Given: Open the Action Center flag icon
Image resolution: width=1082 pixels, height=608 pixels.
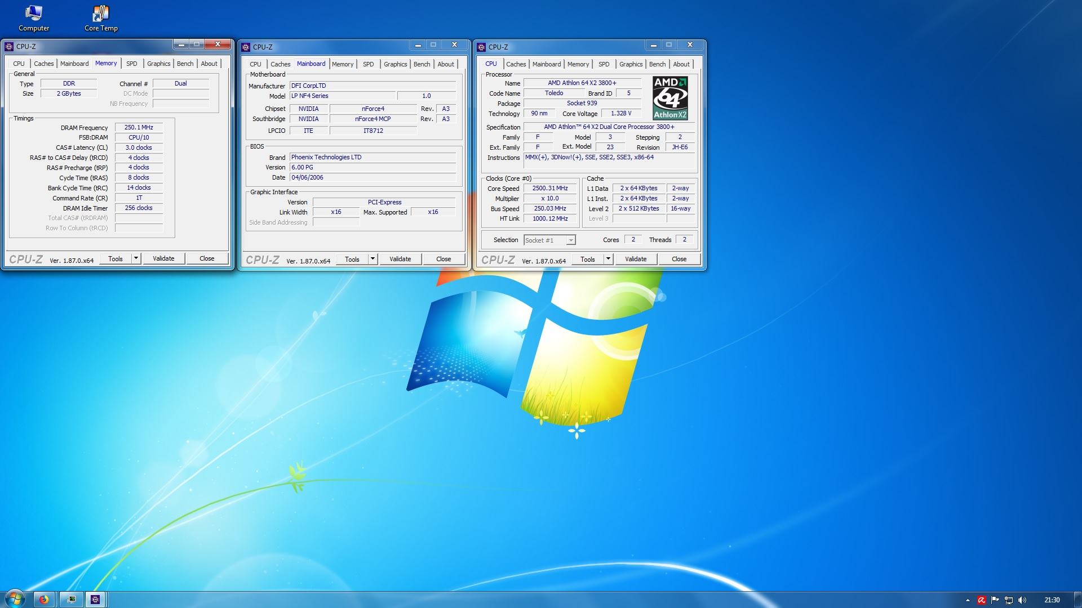Looking at the screenshot, I should click(x=995, y=600).
